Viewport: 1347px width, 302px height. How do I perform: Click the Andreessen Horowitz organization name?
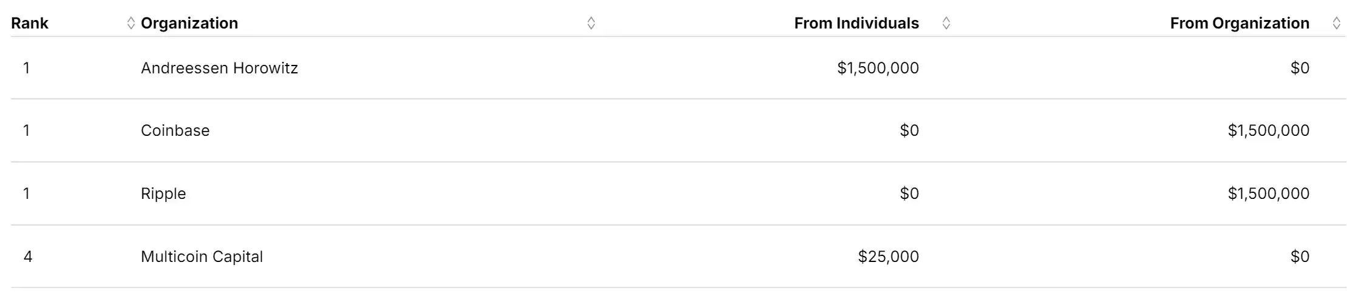coord(219,68)
